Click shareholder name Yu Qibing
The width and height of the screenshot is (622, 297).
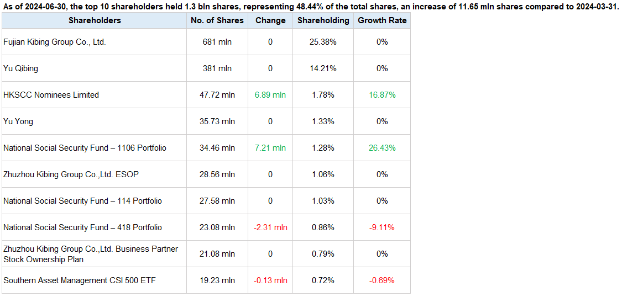click(20, 68)
